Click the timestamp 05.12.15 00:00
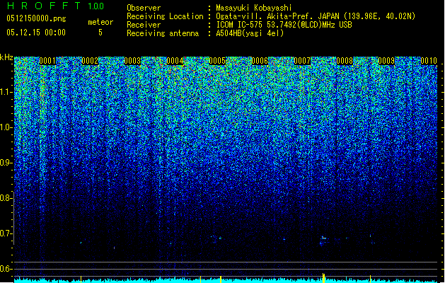The width and height of the screenshot is (445, 283). [x=36, y=33]
